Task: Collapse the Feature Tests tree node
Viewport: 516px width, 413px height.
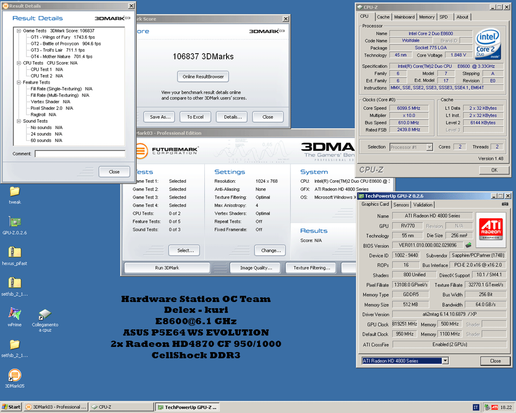Action: click(x=19, y=82)
